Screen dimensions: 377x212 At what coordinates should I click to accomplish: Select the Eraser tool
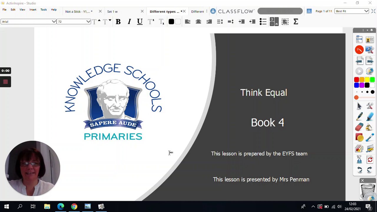coord(359,127)
